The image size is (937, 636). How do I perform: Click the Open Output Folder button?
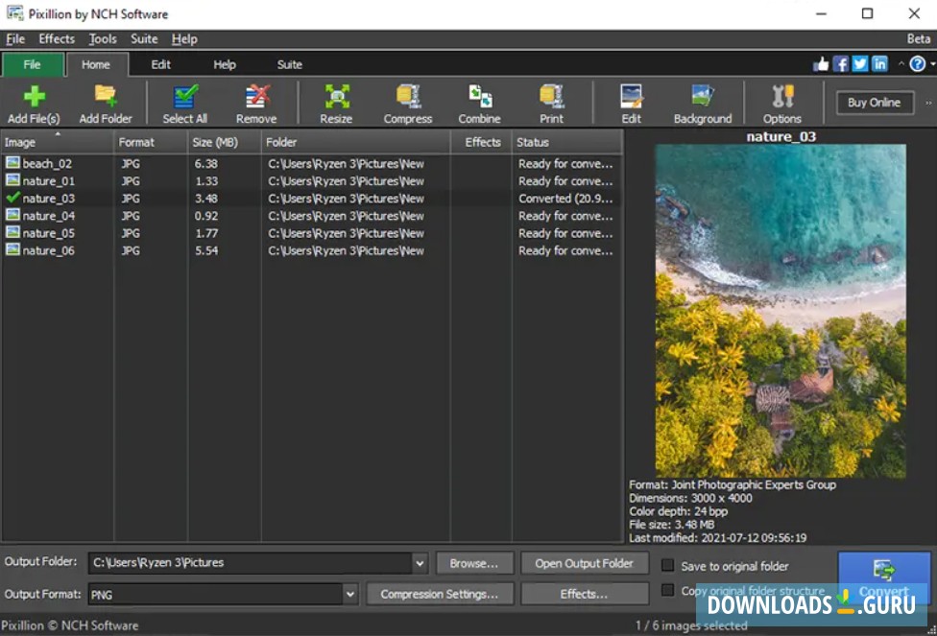tap(584, 563)
